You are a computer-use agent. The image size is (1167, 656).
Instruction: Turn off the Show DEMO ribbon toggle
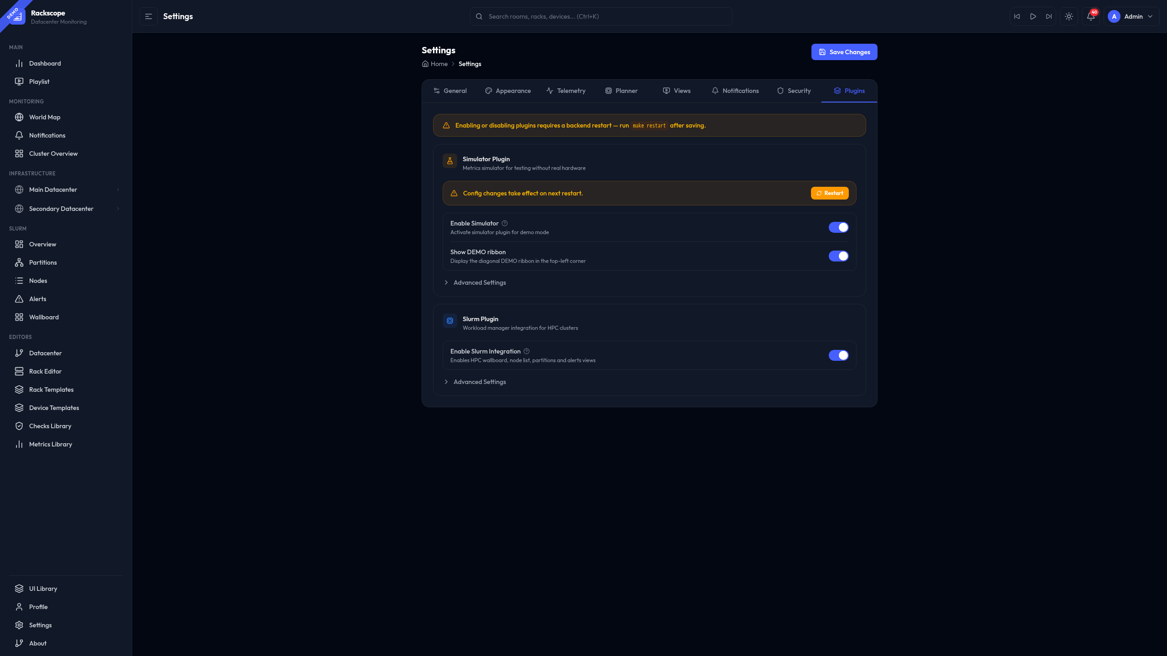(x=838, y=256)
